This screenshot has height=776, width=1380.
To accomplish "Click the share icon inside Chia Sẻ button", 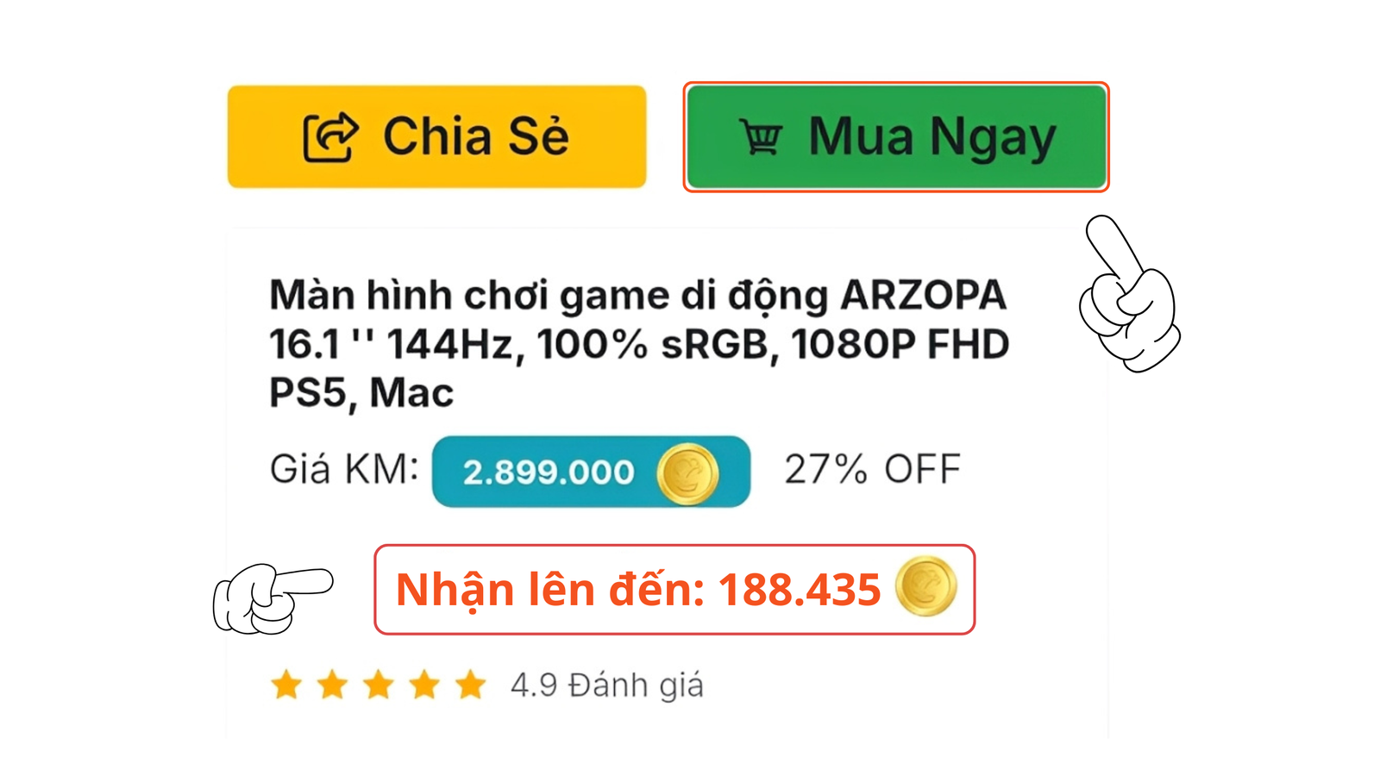I will pos(332,135).
